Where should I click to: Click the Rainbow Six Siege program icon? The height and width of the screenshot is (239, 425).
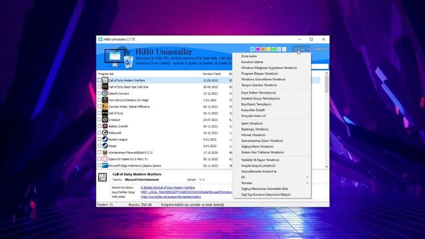105,100
